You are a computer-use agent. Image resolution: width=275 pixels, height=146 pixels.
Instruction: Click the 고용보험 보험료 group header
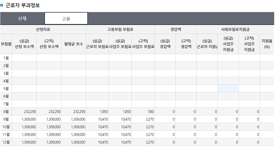pyautogui.click(x=120, y=29)
